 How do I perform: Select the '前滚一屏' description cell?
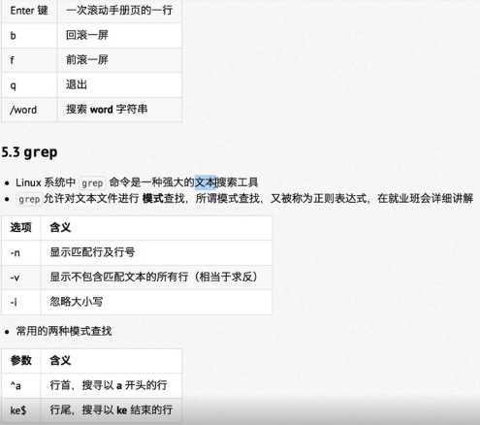(119, 60)
